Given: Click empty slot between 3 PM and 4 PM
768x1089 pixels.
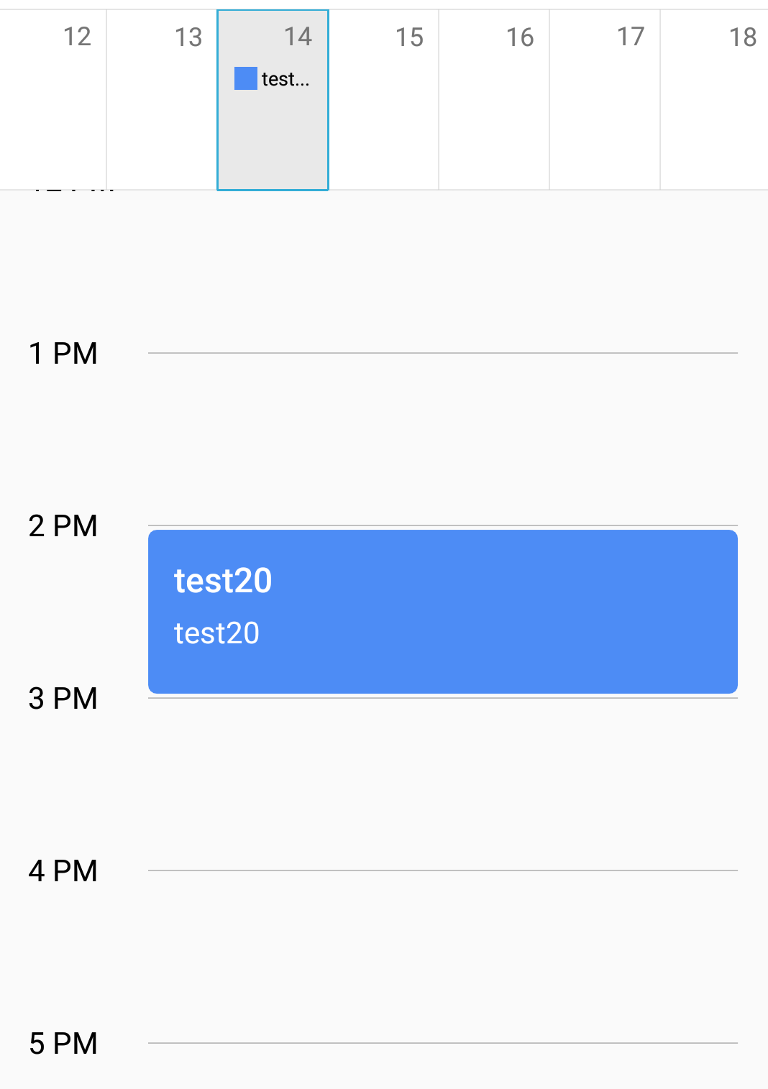Looking at the screenshot, I should [x=443, y=784].
